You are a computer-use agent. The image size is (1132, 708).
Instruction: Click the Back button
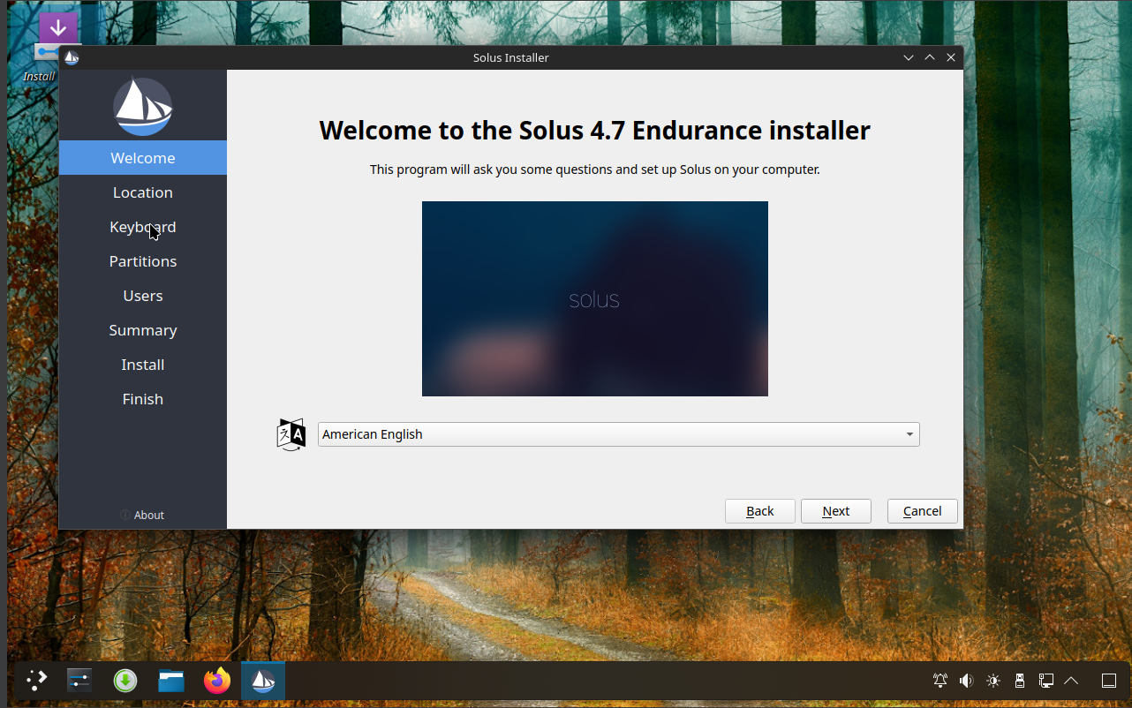(759, 511)
